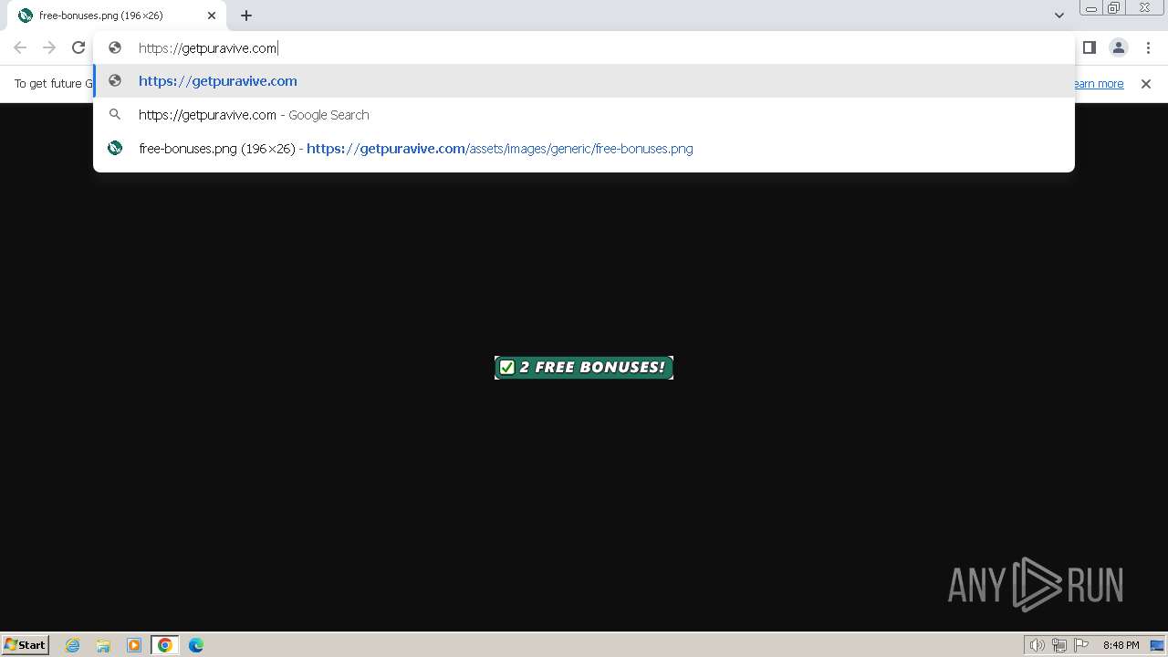The width and height of the screenshot is (1168, 657).
Task: Click the Chrome taskbar icon
Action: pyautogui.click(x=165, y=645)
